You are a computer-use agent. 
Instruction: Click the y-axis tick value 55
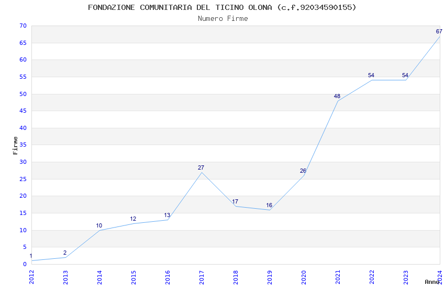(23, 77)
